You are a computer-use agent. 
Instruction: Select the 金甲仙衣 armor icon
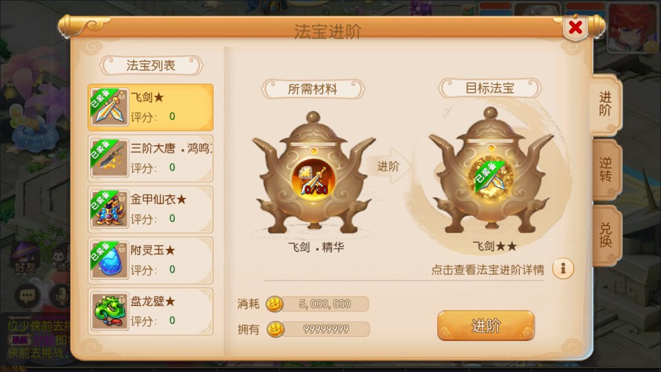tap(109, 209)
